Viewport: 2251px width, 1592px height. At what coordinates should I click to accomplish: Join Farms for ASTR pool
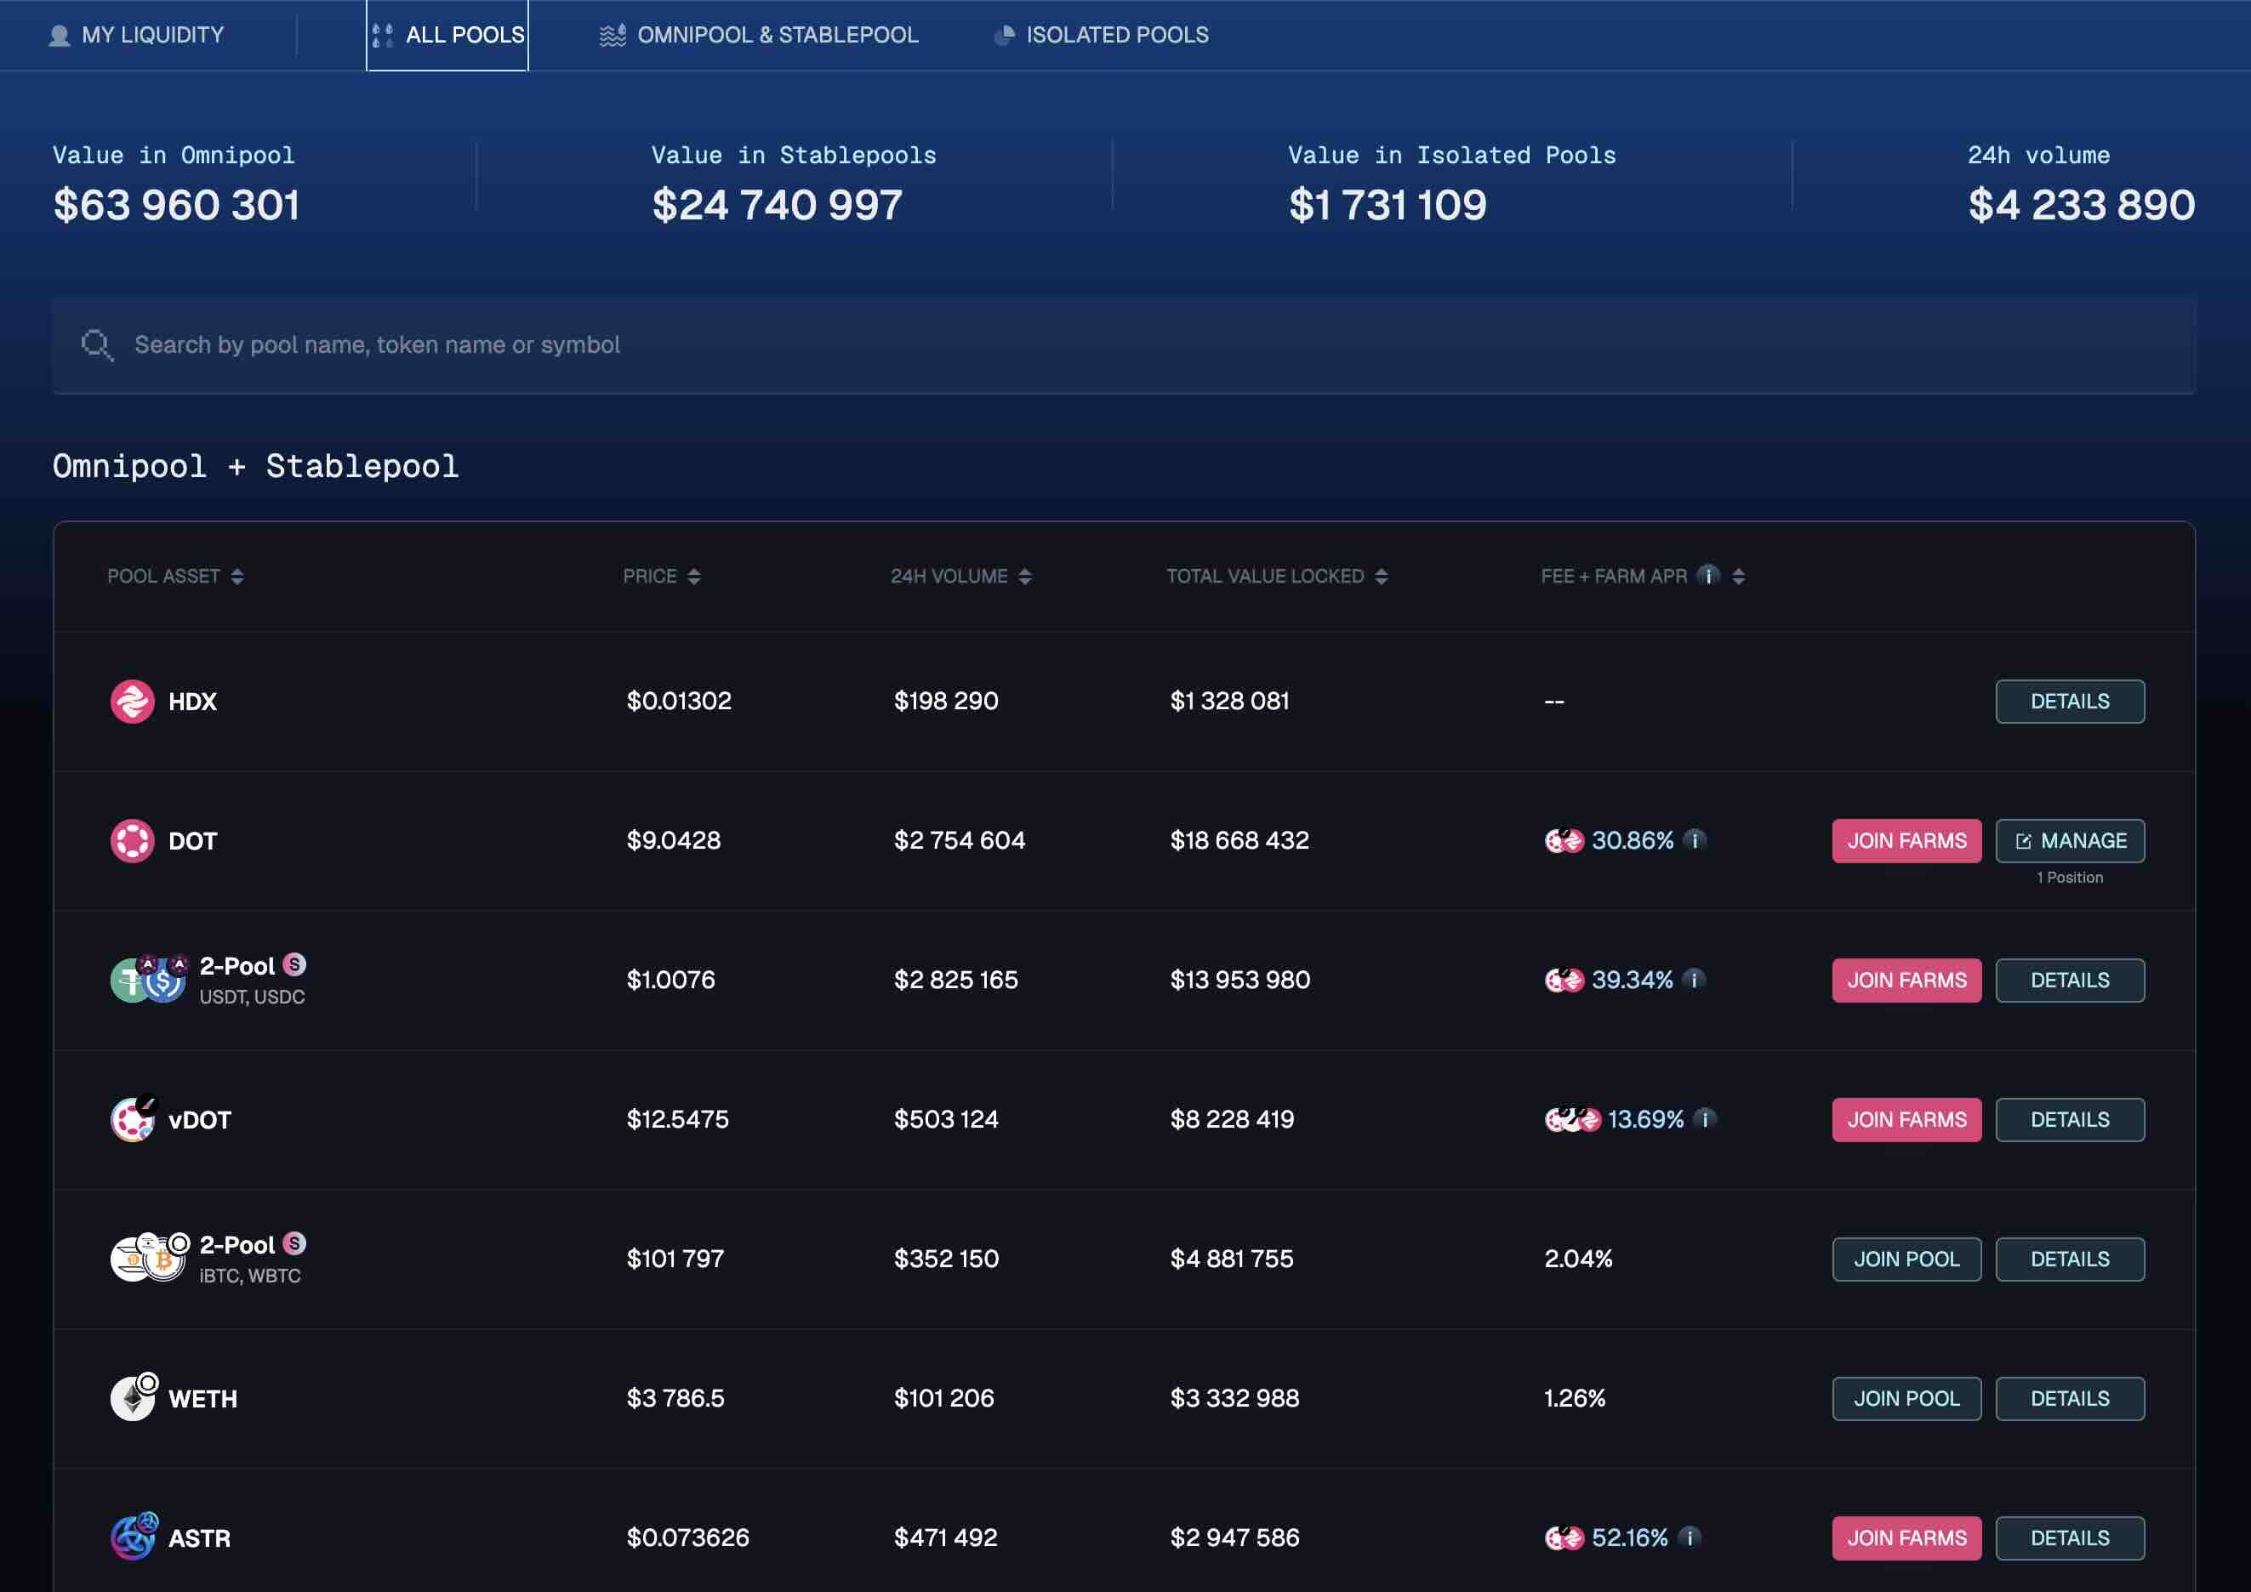[1906, 1538]
